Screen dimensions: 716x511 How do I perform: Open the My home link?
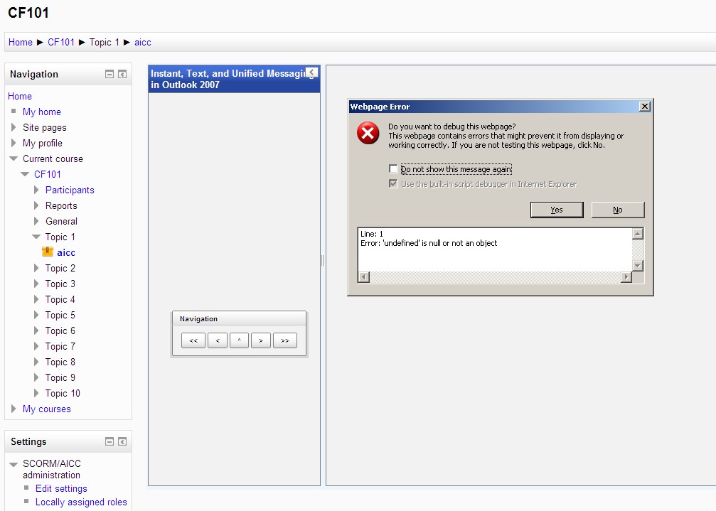[42, 112]
